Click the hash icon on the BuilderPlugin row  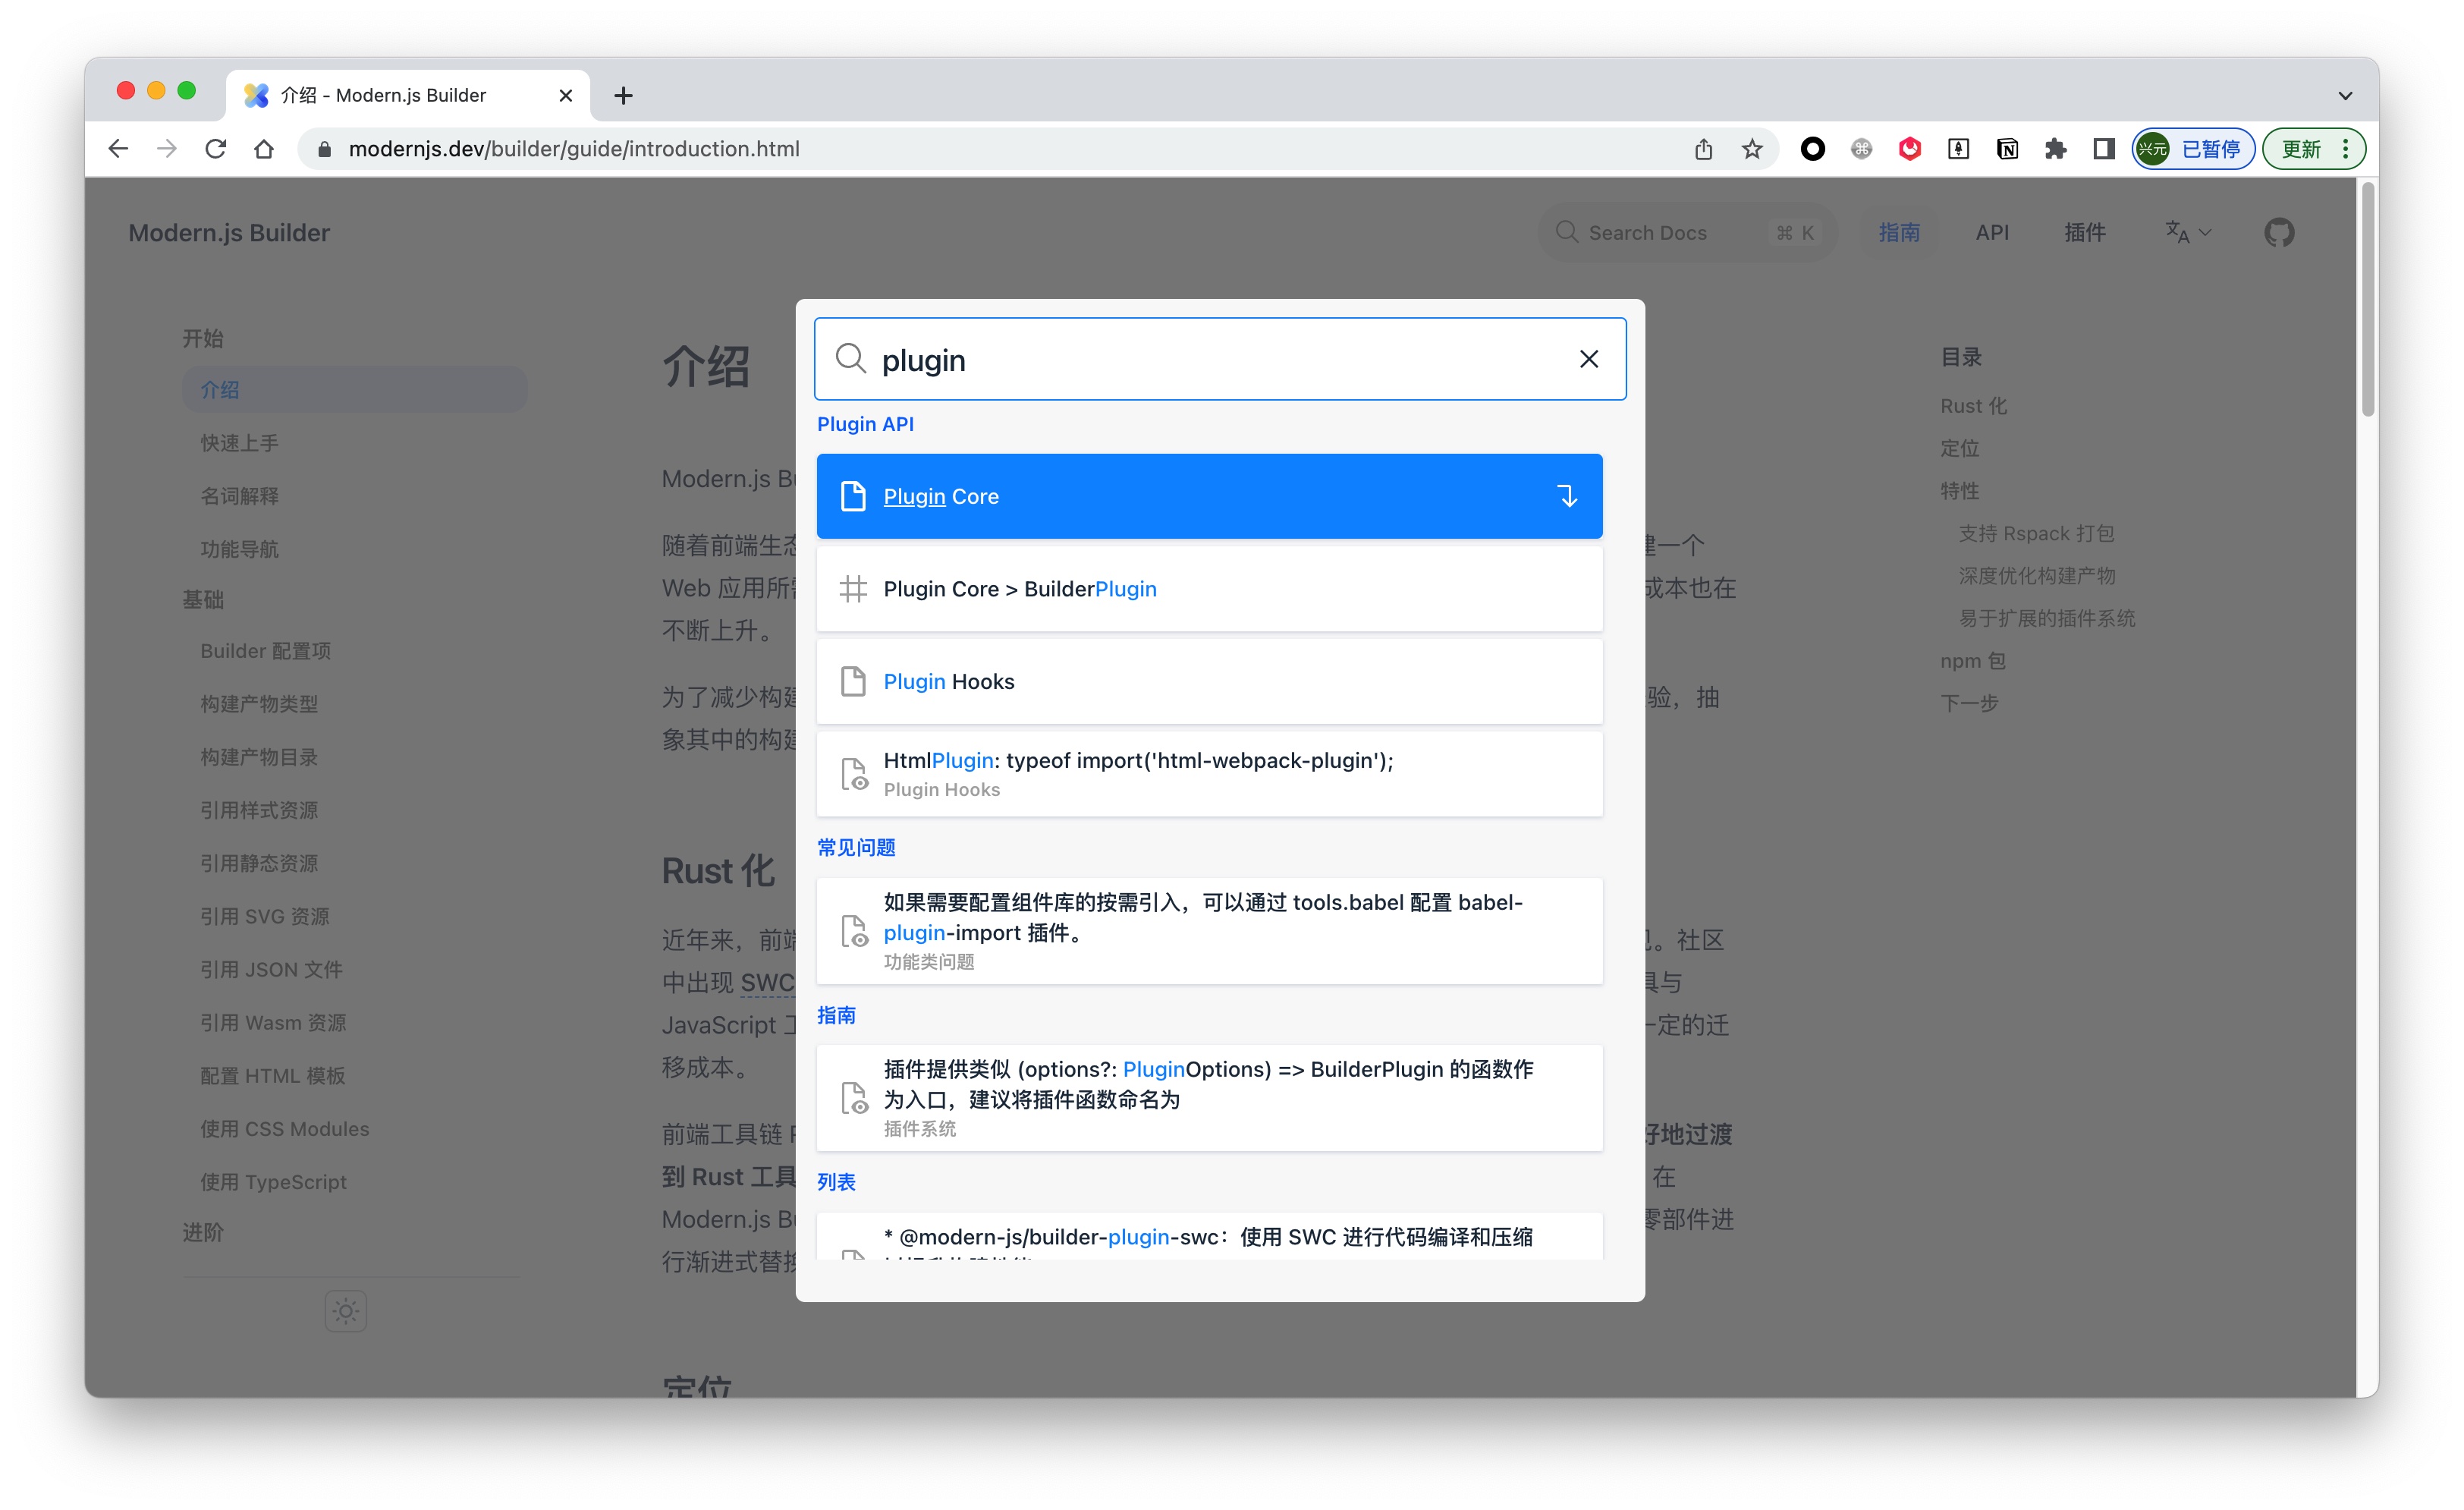(853, 589)
